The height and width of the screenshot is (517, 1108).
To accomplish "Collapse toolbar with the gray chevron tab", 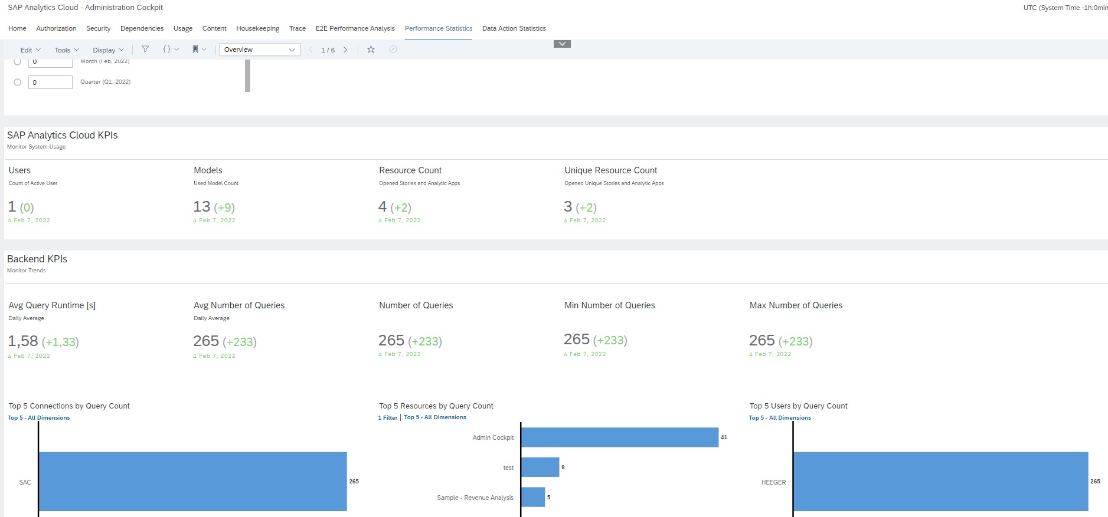I will [x=562, y=44].
